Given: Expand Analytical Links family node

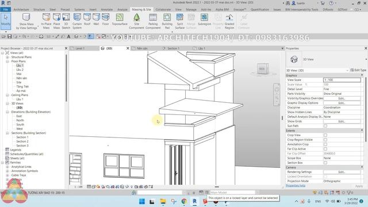Looking at the screenshot, I should tap(7, 167).
